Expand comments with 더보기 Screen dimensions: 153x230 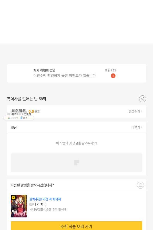[x=136, y=127]
